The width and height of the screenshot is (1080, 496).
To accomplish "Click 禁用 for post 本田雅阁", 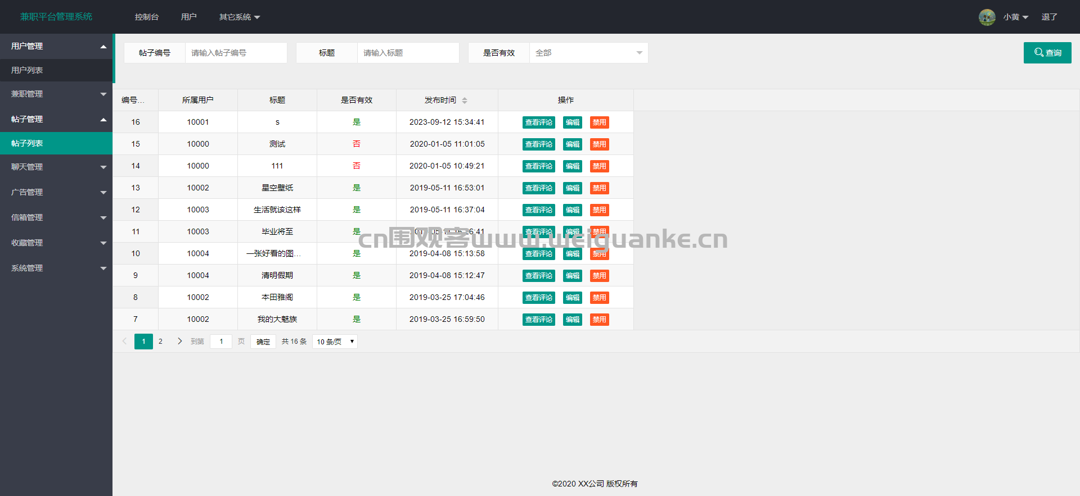I will click(x=600, y=298).
